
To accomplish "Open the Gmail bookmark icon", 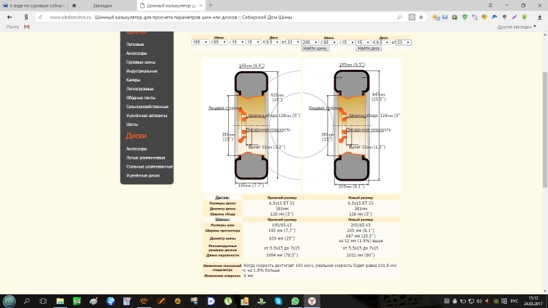I will pos(27,27).
